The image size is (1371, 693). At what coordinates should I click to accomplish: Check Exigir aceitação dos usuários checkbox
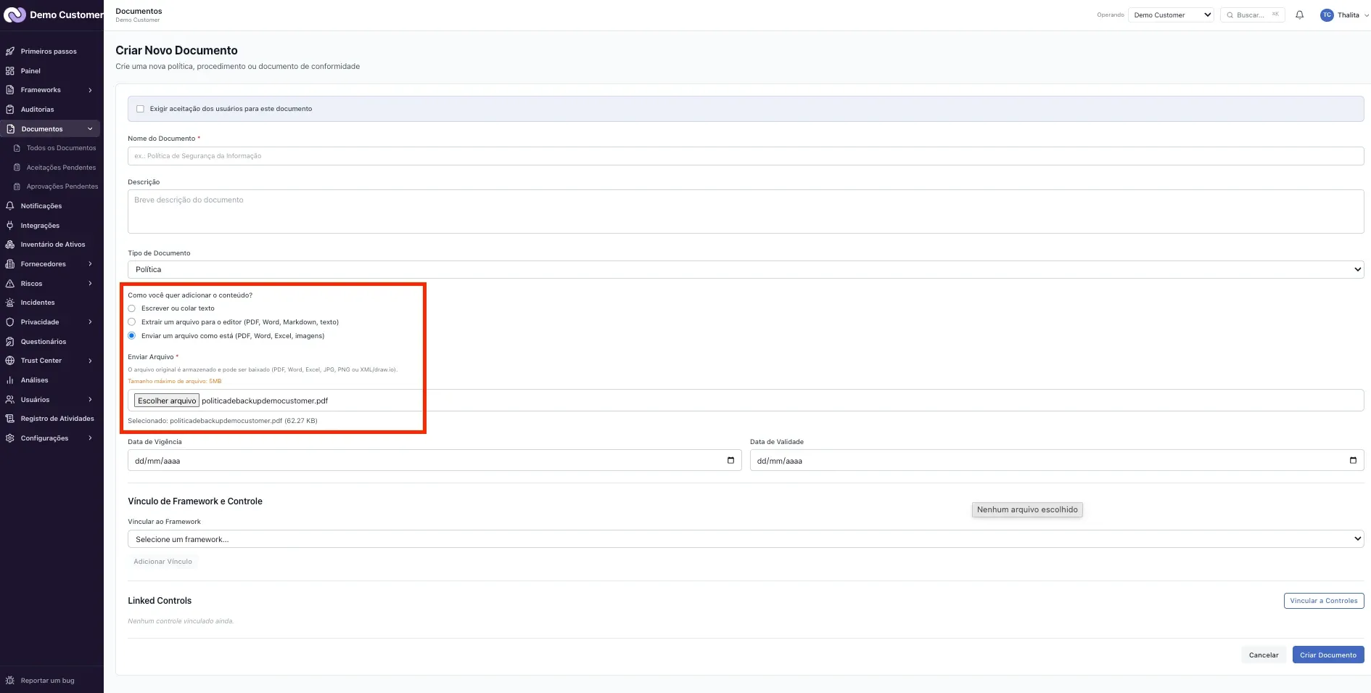140,109
